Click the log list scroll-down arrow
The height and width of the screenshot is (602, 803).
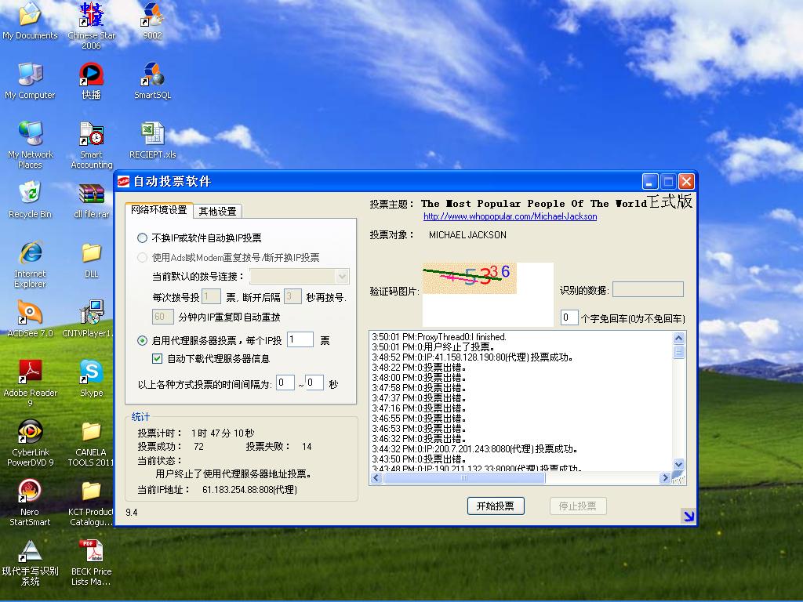pos(678,465)
